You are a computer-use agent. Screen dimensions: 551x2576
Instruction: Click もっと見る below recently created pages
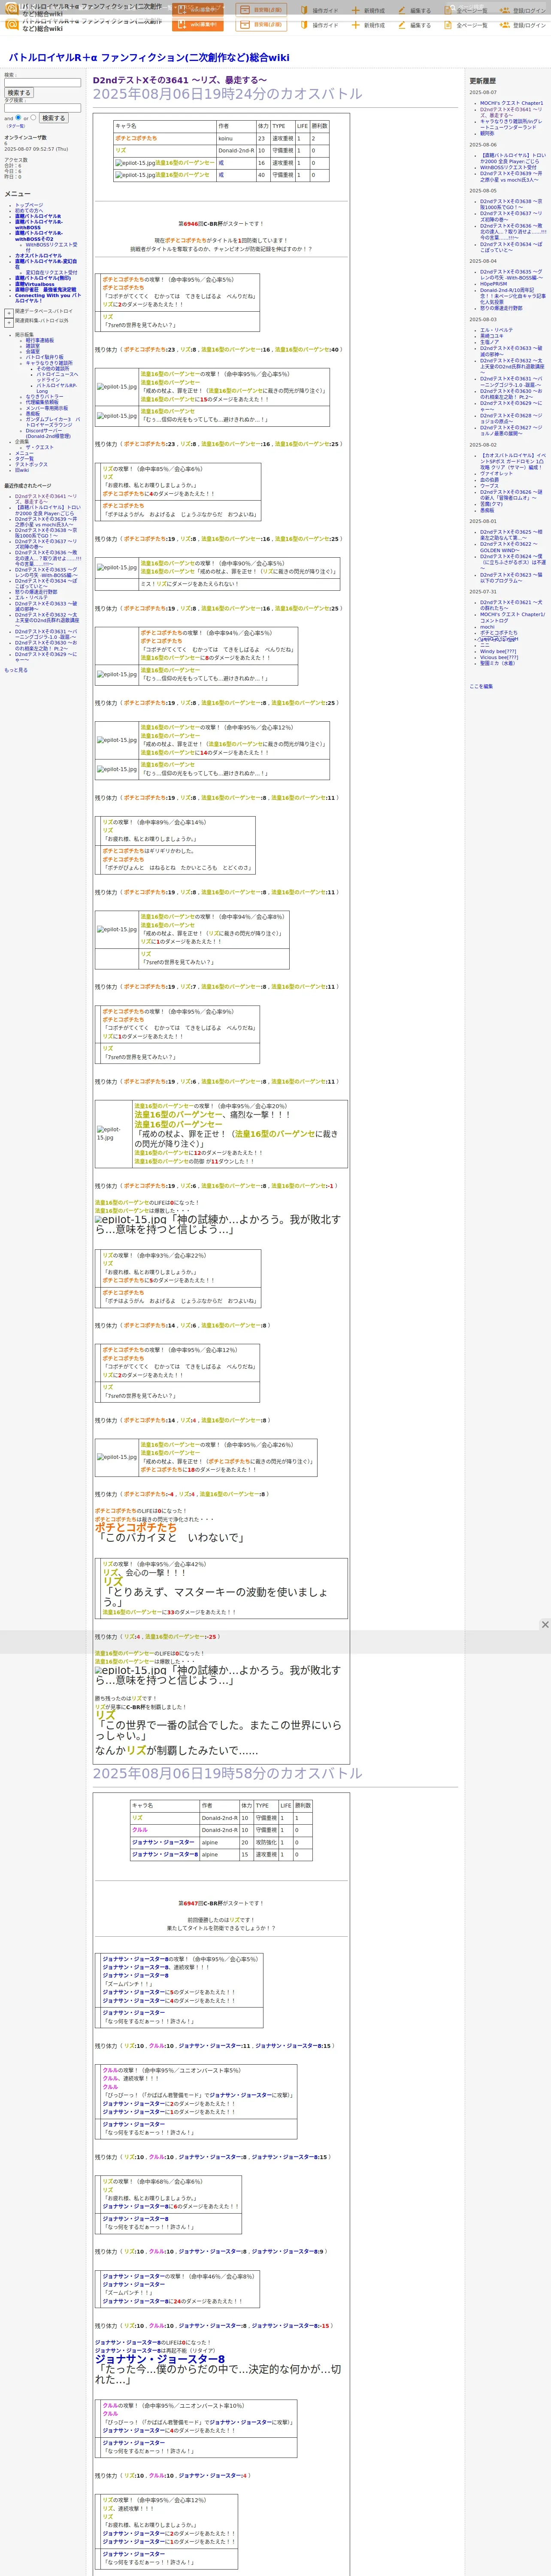[x=16, y=670]
